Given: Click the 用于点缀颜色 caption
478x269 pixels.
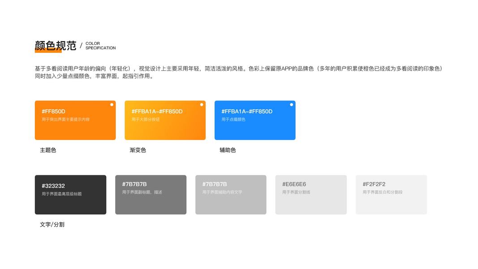Looking at the screenshot, I should tap(233, 119).
